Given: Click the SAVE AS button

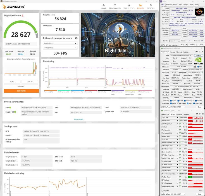Looking at the screenshot, I should tap(30, 81).
